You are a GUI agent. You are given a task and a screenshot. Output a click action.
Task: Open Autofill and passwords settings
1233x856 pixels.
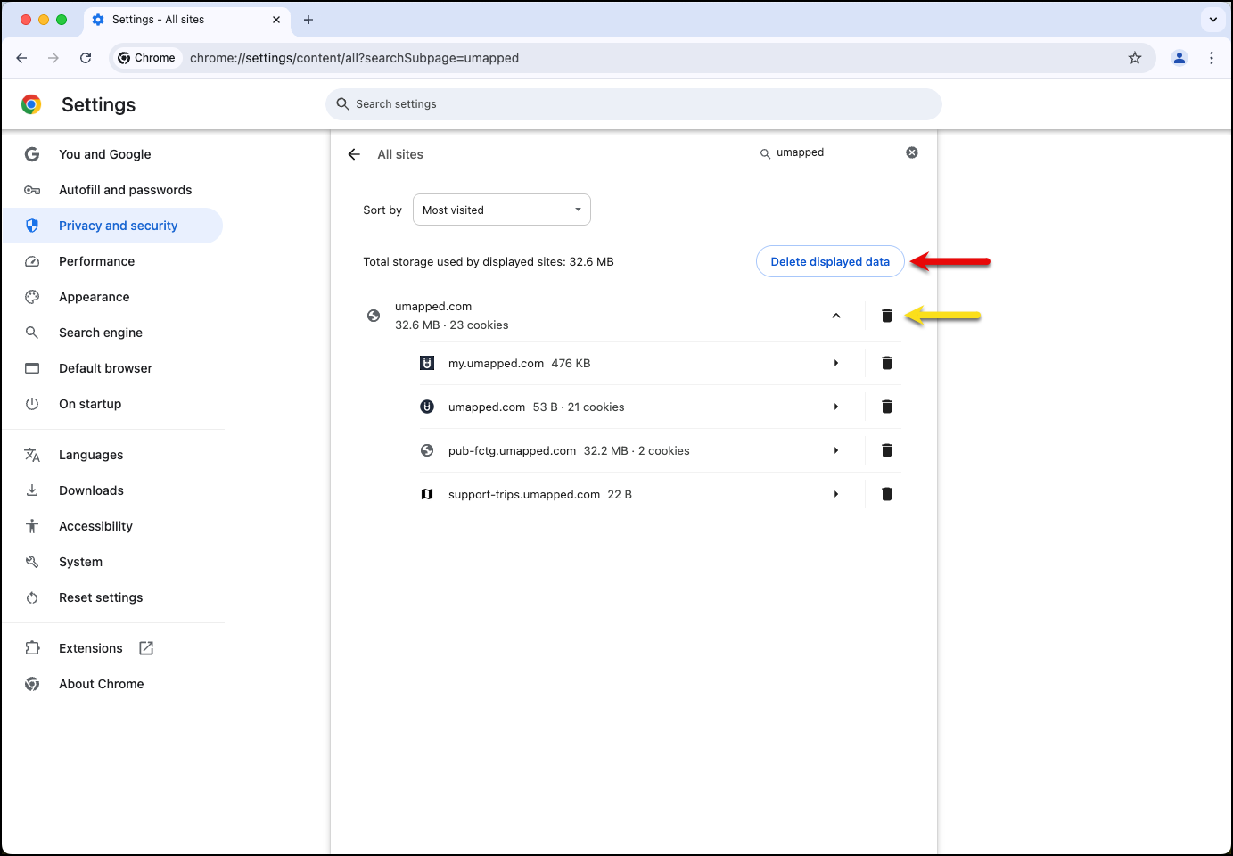tap(112, 190)
